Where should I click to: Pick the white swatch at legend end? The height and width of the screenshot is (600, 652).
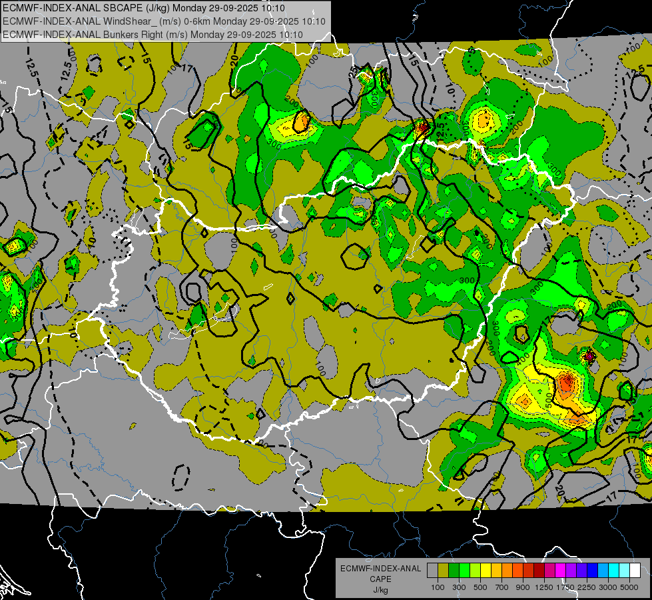(635, 571)
